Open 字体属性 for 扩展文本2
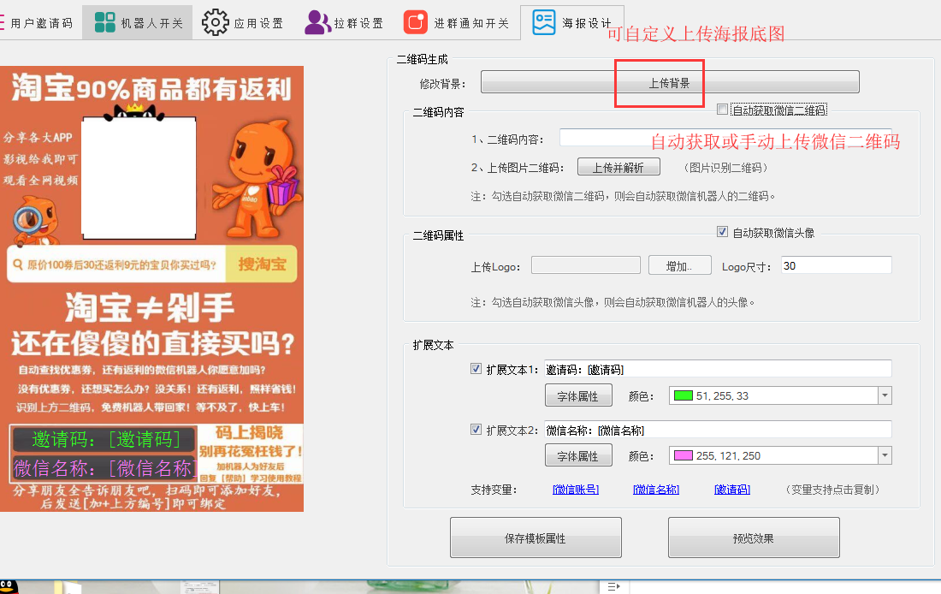This screenshot has height=594, width=941. coord(578,456)
